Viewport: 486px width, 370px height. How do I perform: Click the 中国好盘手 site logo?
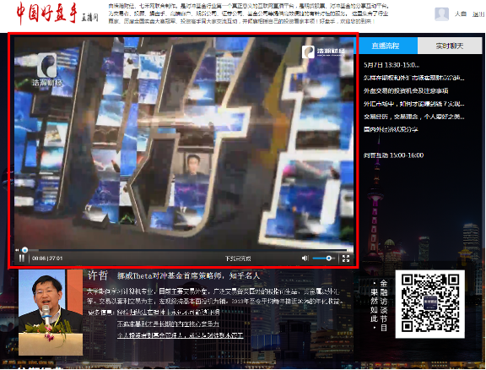coord(46,14)
